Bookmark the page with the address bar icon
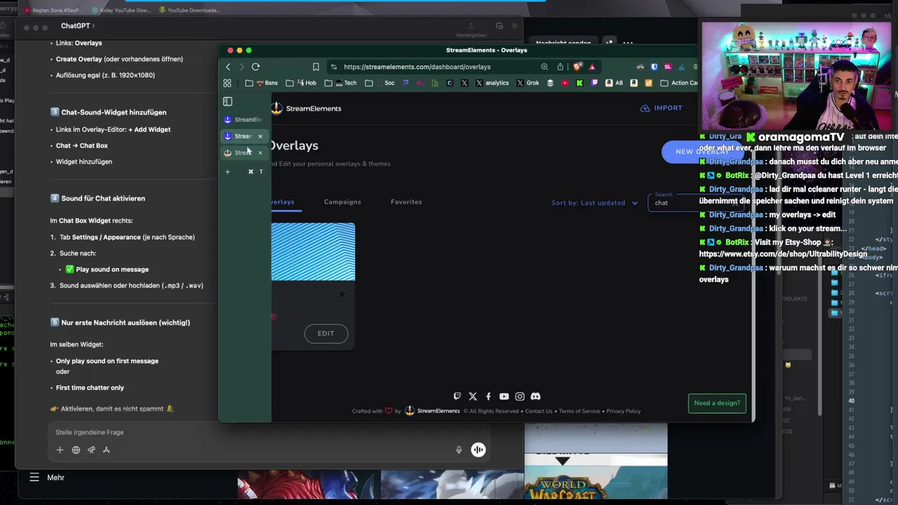The image size is (898, 505). tap(316, 67)
